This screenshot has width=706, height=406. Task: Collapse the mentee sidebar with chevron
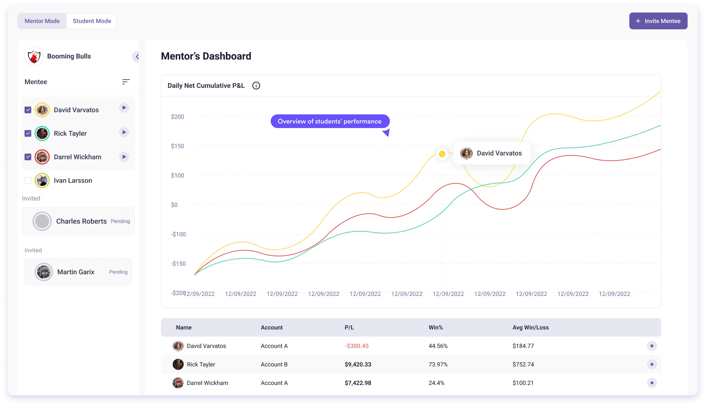coord(137,57)
